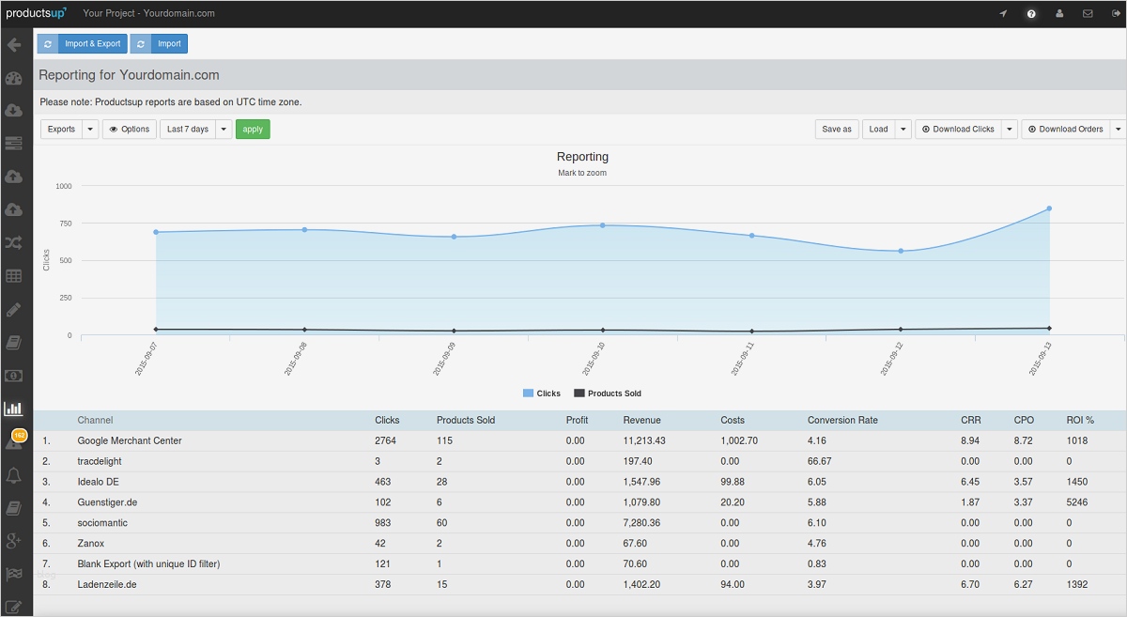Open the Google Plus icon in sidebar
This screenshot has width=1127, height=617.
[13, 540]
